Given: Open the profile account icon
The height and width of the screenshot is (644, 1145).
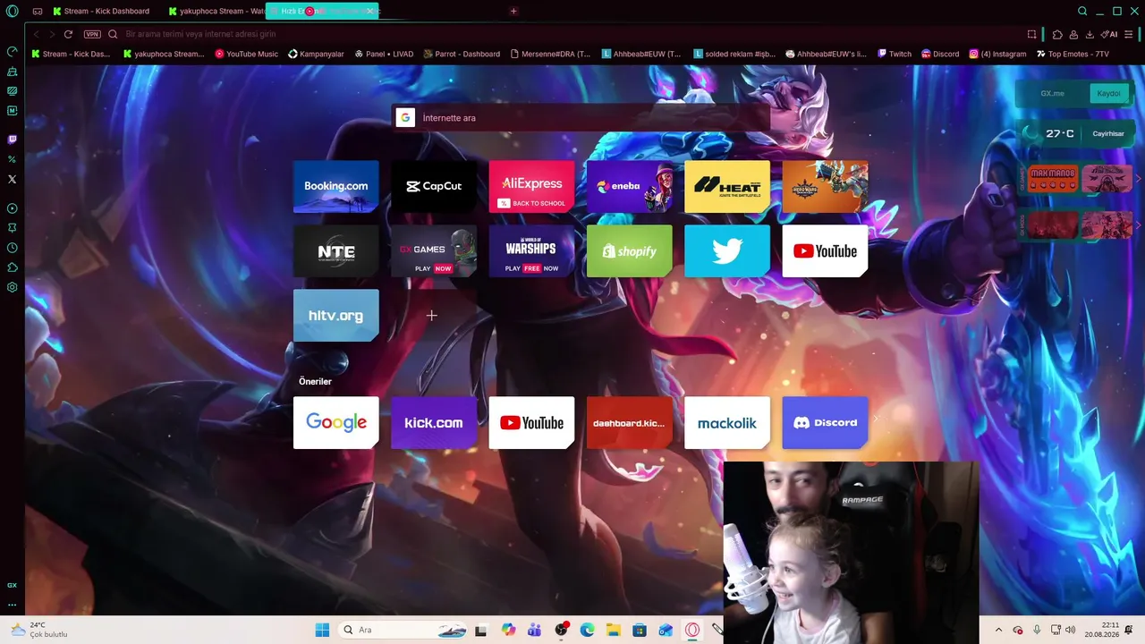Looking at the screenshot, I should (1073, 34).
